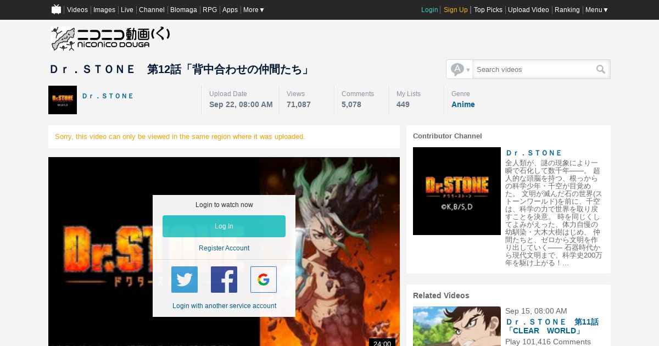
Task: Log in with Facebook icon
Action: click(x=224, y=280)
